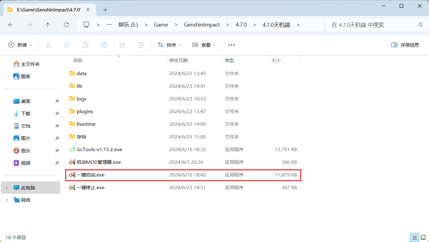Screen dimensions: 429x242
Task: Open the 排序 sort dropdown
Action: 169,45
